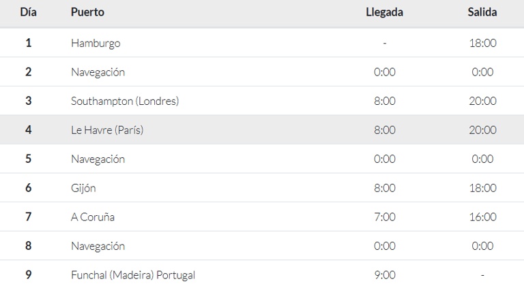
Task: Click Hamburgo departure time 18:00
Action: coord(482,43)
